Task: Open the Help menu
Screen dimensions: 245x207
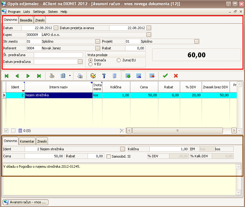Action: click(64, 12)
